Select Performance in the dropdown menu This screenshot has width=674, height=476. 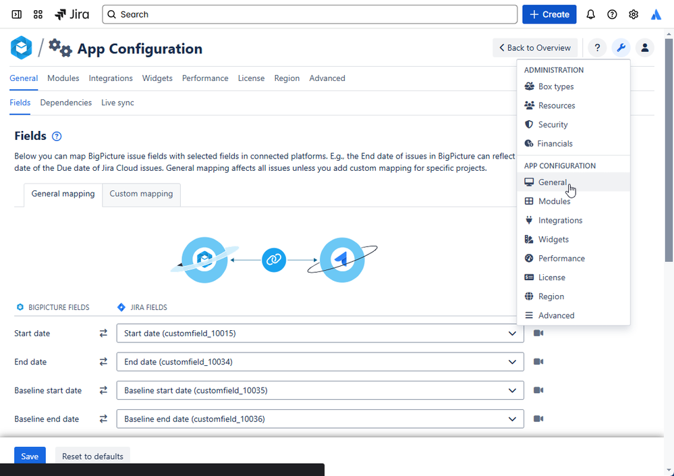[573, 259]
